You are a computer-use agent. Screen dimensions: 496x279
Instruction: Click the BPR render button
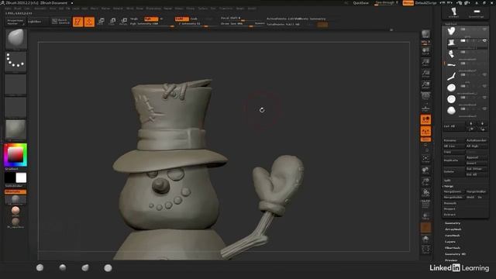click(425, 34)
